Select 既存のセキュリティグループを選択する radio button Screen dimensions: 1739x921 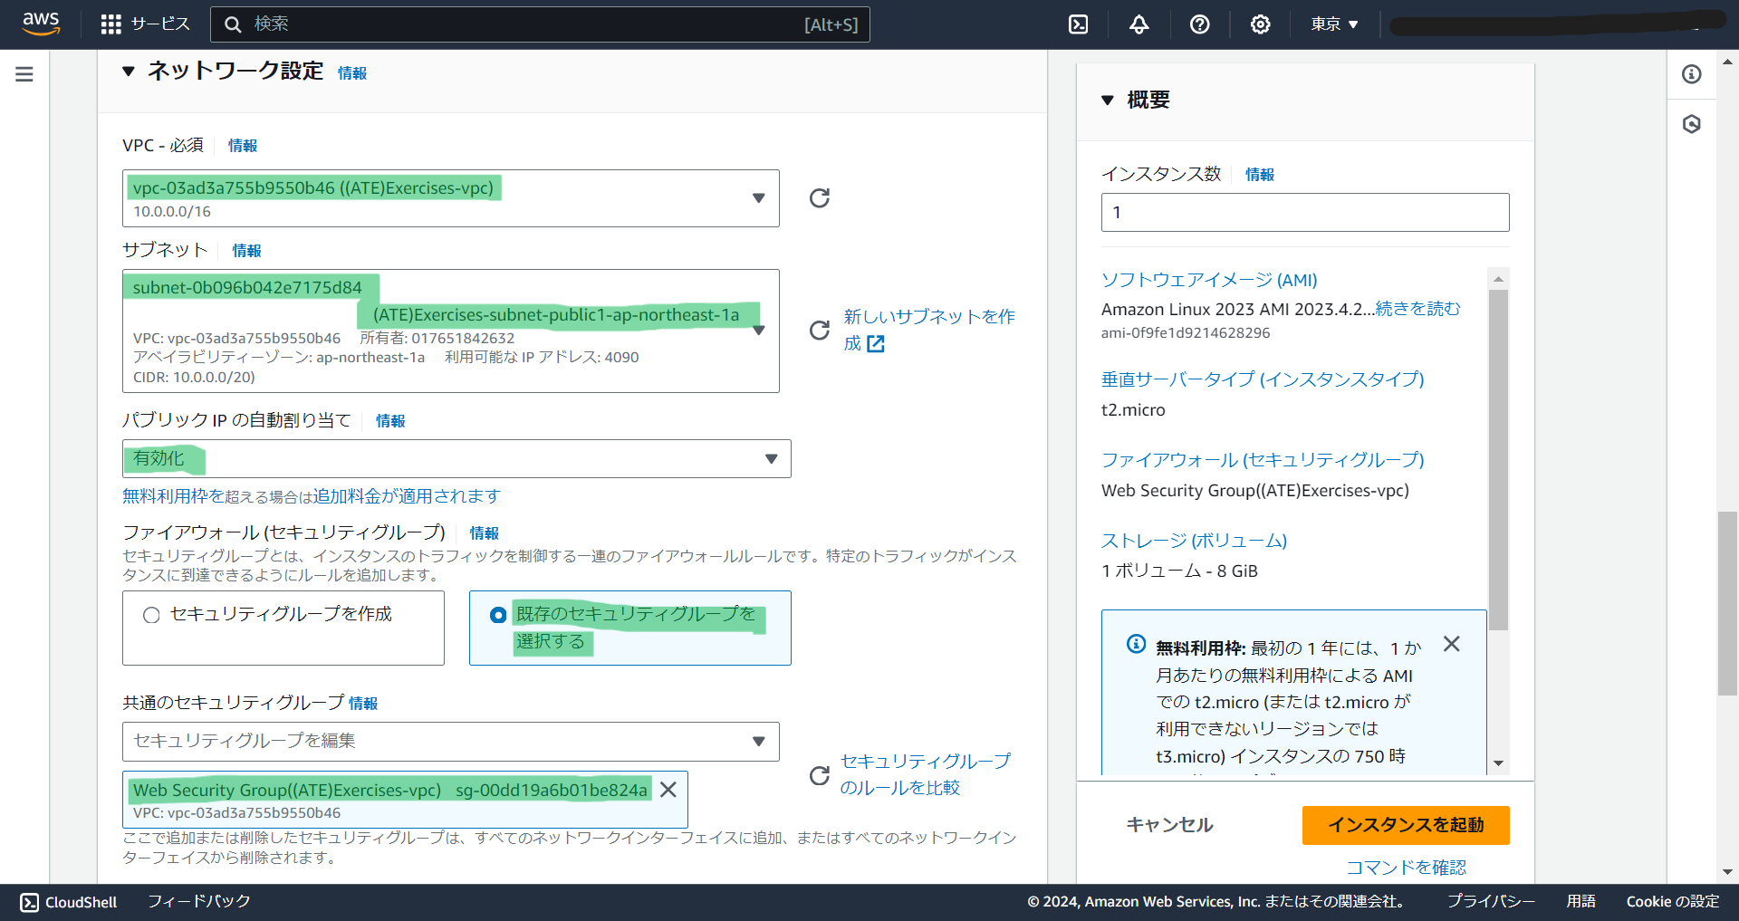(x=497, y=615)
